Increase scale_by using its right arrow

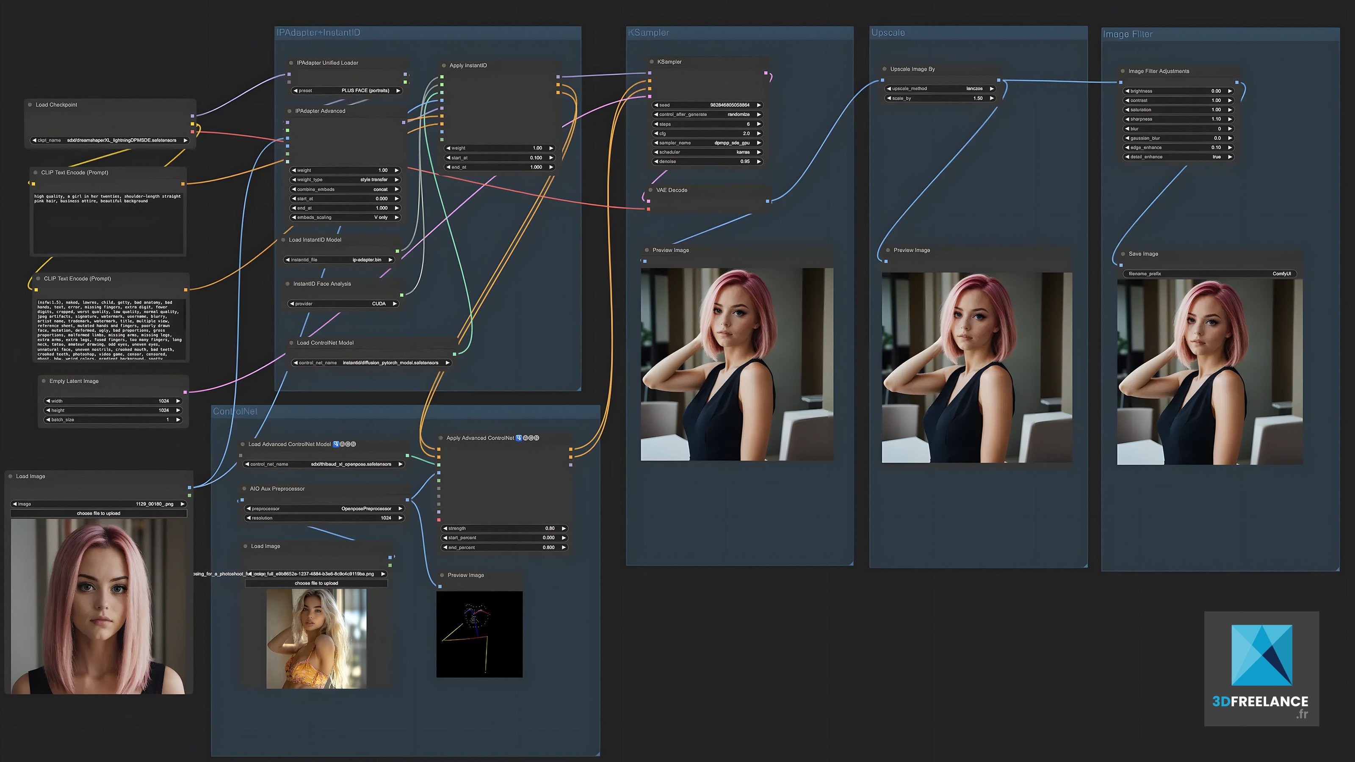point(992,98)
